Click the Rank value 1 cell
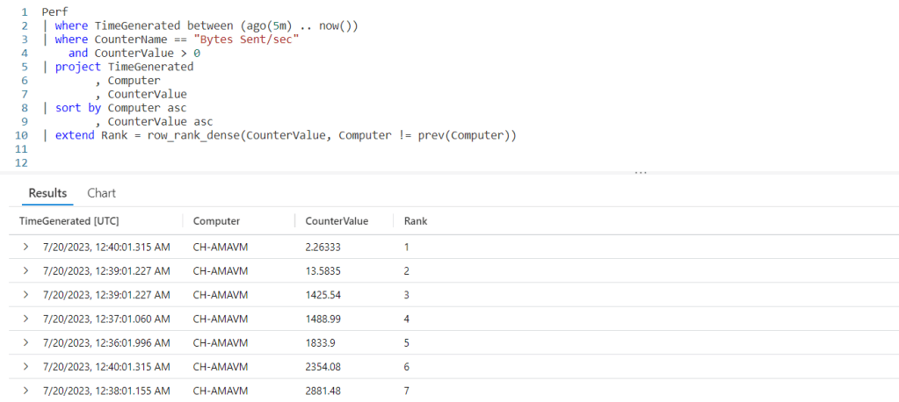The width and height of the screenshot is (899, 402). [407, 247]
